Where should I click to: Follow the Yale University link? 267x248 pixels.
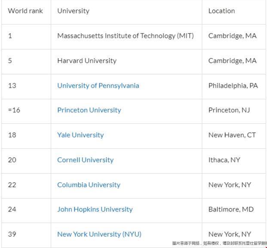tap(80, 135)
